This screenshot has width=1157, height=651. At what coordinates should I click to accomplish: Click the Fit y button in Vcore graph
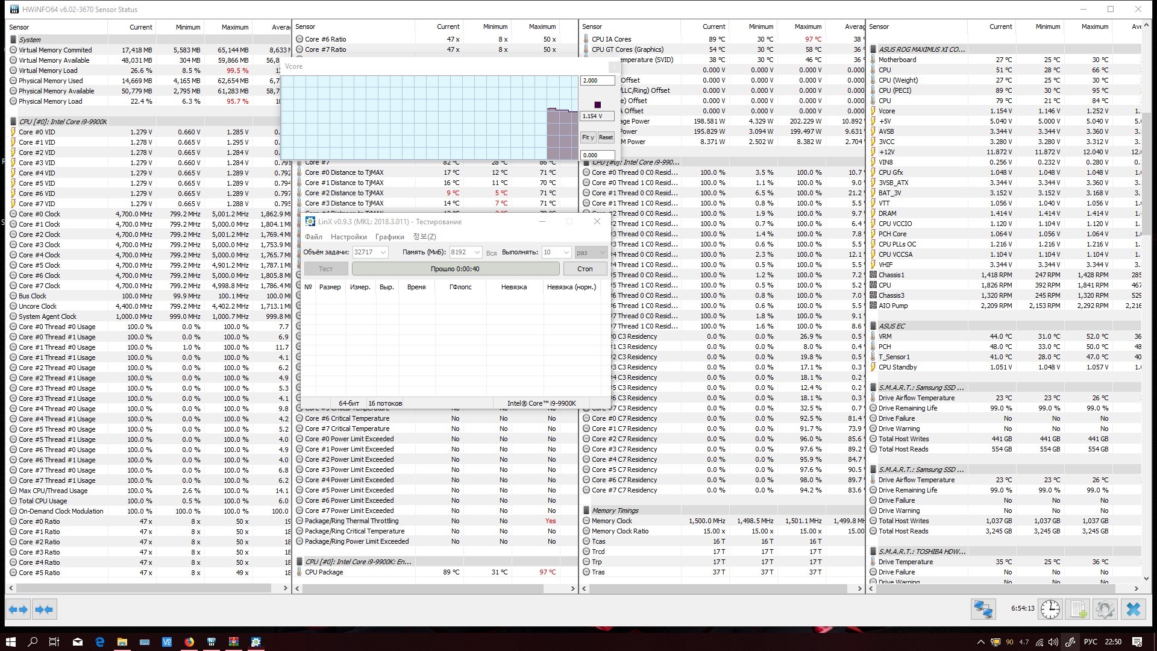click(588, 137)
